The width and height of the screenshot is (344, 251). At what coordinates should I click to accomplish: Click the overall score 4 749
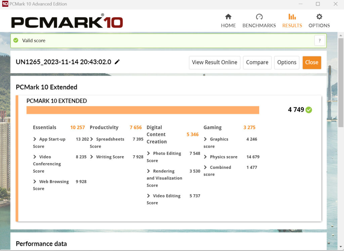tap(296, 110)
